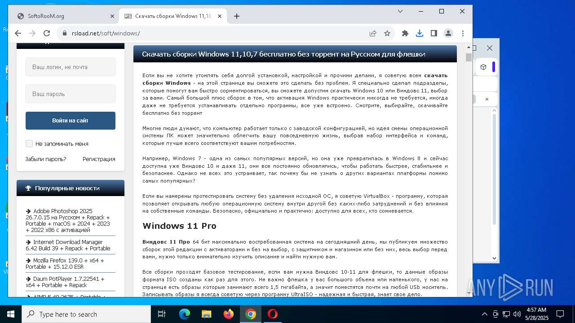575x323 pixels.
Task: Open the Chrome profile avatar
Action: (448, 33)
